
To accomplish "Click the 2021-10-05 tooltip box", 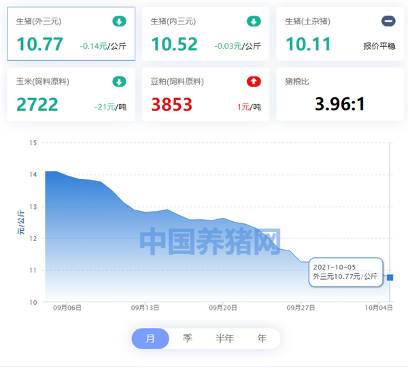I will 346,272.
